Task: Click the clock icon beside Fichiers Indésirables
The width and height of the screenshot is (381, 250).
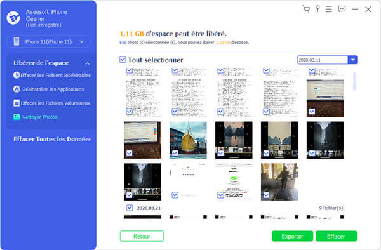Action: [17, 75]
